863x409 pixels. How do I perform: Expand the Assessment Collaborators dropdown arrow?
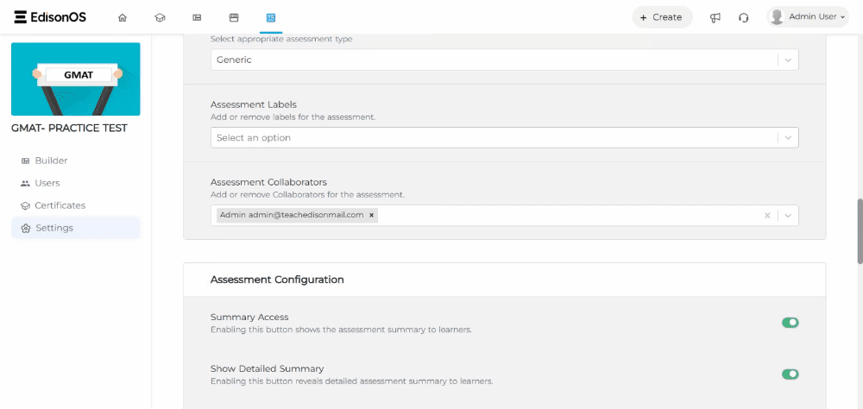(x=788, y=216)
